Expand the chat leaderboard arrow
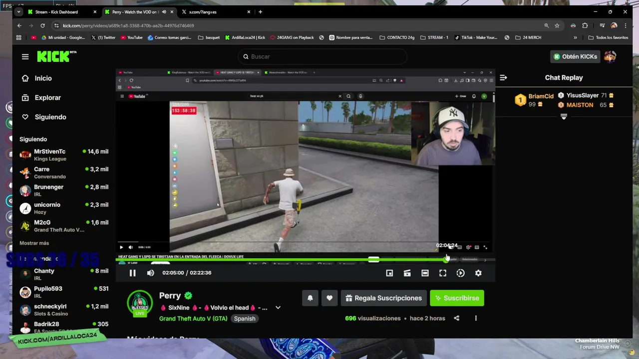639x359 pixels. (x=564, y=116)
